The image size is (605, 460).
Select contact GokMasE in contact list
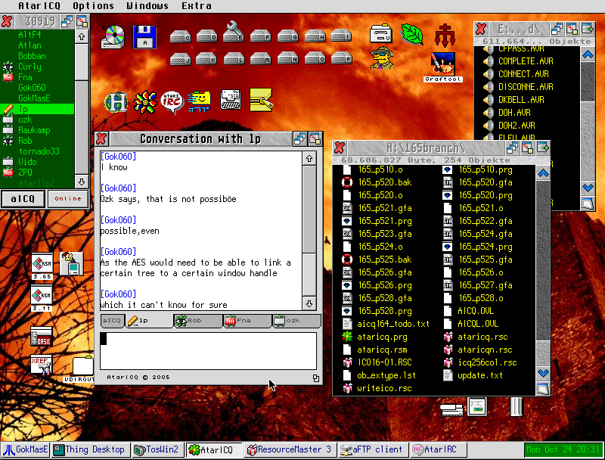point(37,98)
